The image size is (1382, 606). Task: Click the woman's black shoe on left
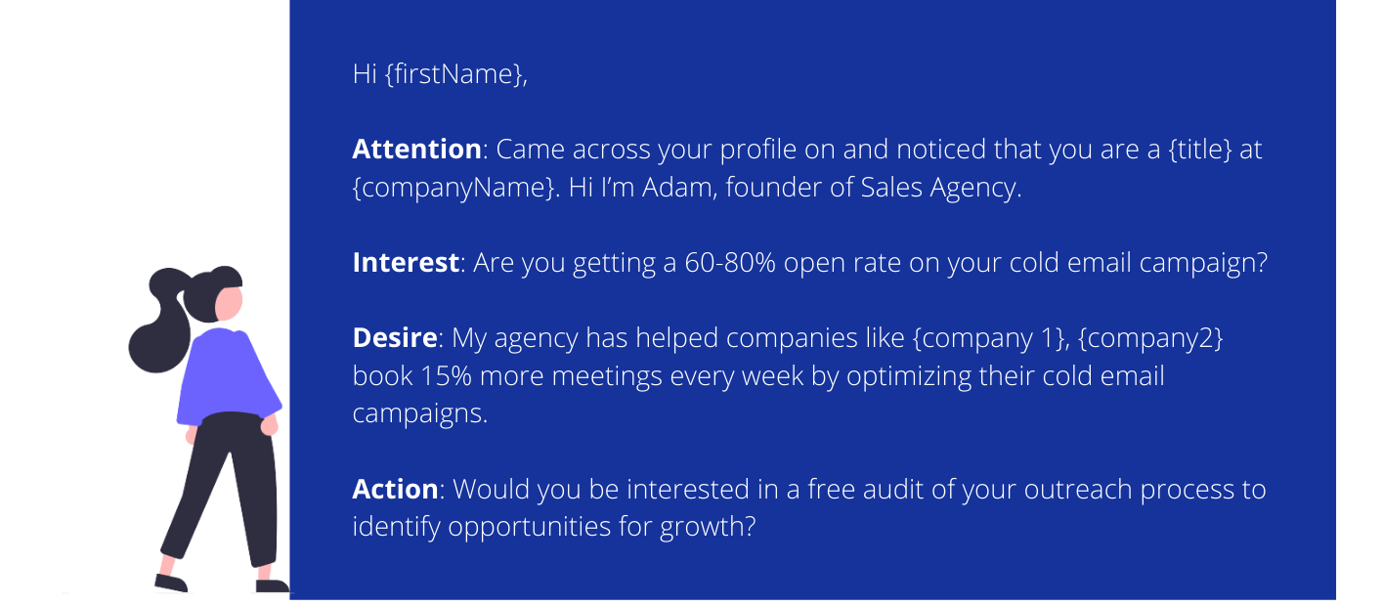(x=170, y=583)
